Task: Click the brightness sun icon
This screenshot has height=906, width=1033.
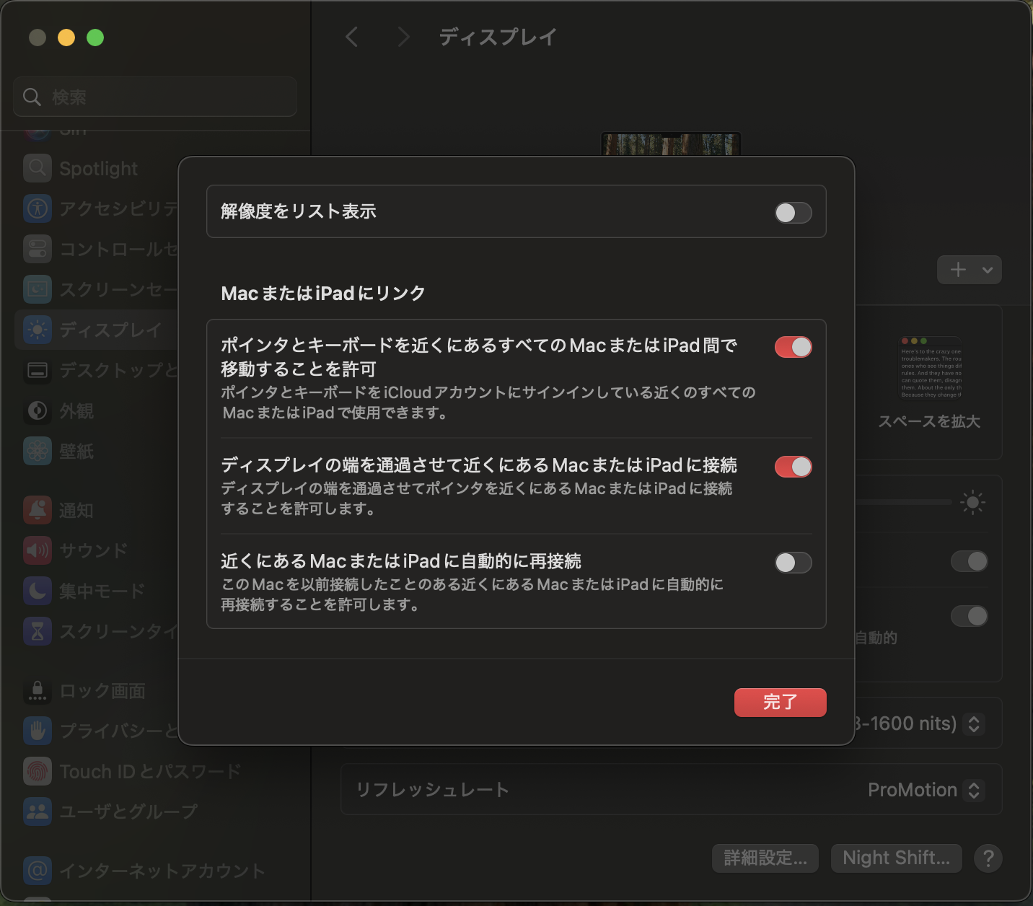Action: (972, 503)
